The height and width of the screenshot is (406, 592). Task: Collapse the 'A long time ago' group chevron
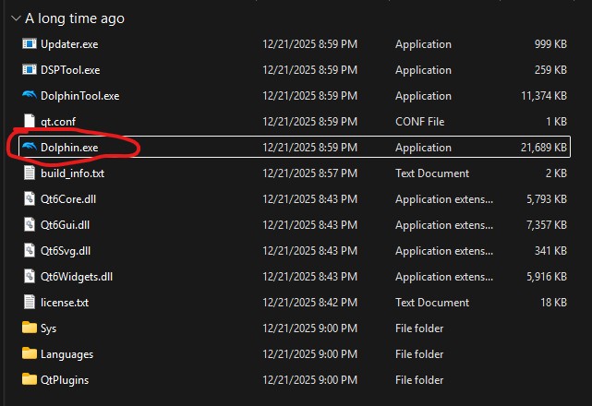coord(13,18)
